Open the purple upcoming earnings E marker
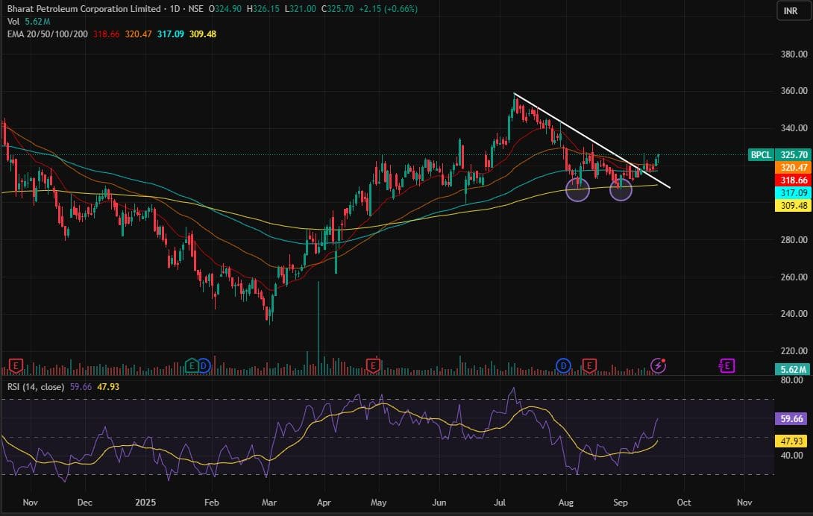Screen dimensions: 813x516 coord(727,365)
